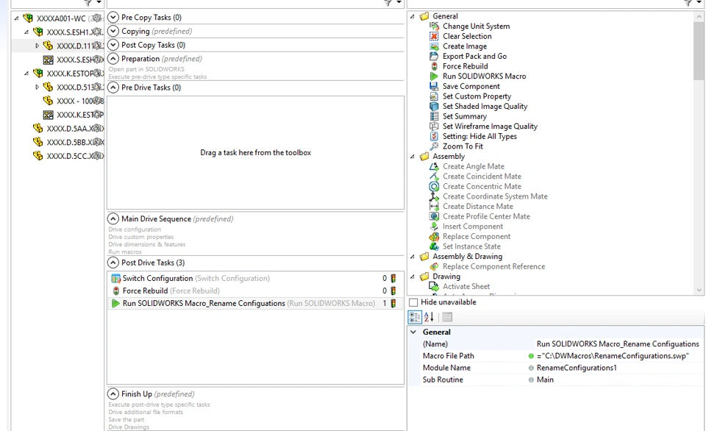706x431 pixels.
Task: Collapse the General toolbox folder
Action: click(413, 16)
